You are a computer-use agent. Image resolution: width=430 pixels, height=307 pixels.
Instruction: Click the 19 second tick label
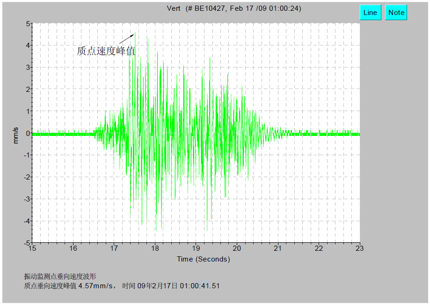pos(196,248)
